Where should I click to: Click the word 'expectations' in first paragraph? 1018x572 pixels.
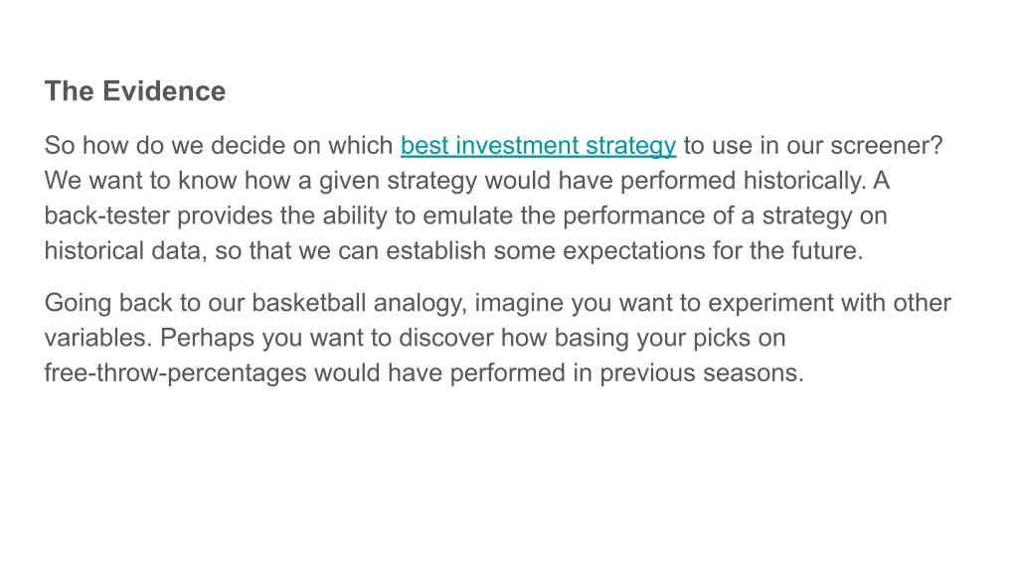[633, 251]
